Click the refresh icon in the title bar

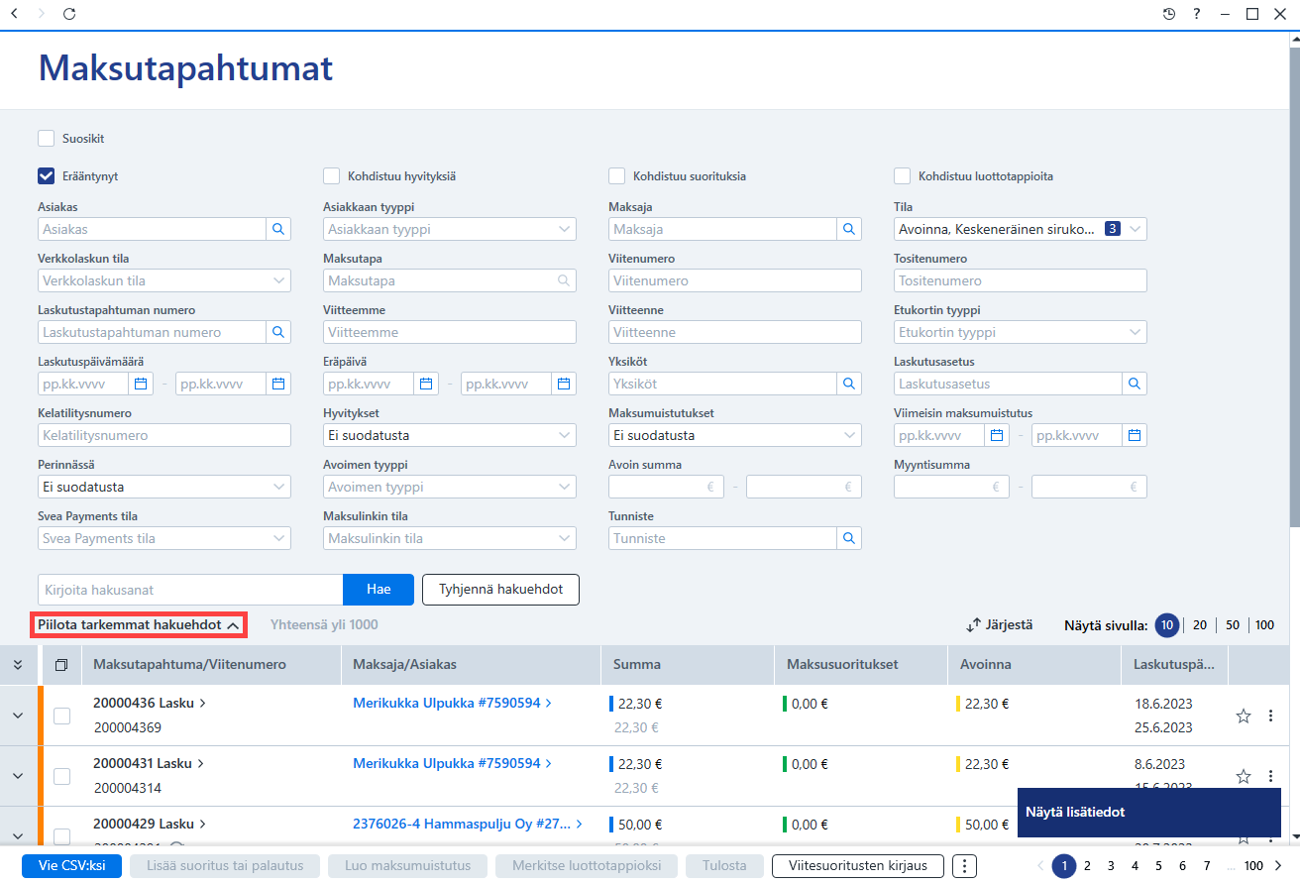(x=68, y=14)
